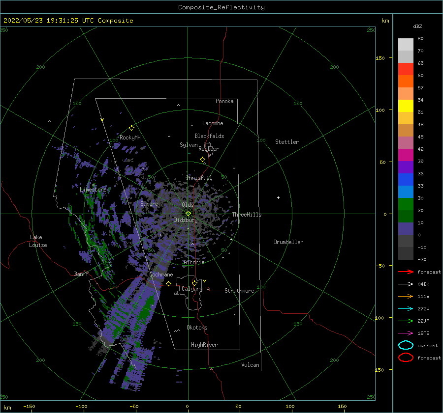Click the Stettler label

coord(287,142)
